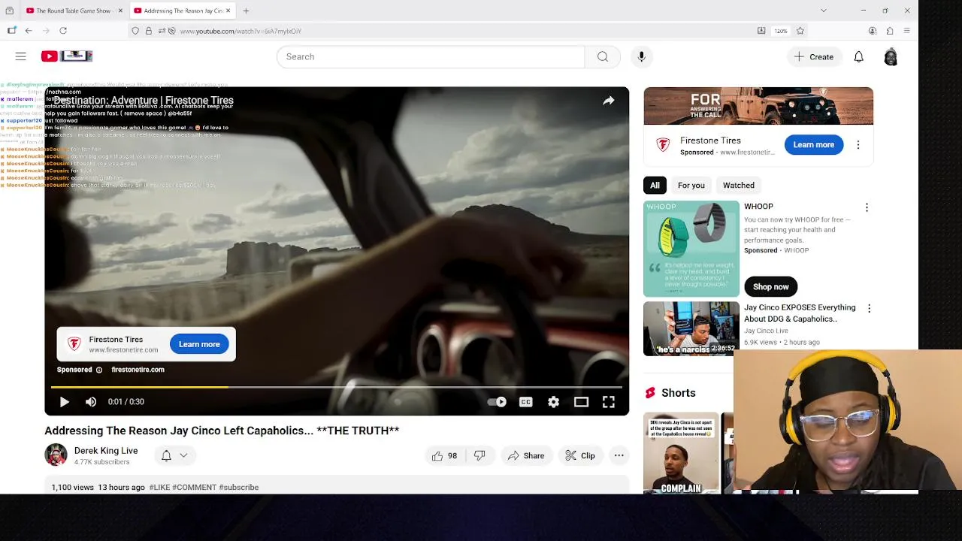Open a new browser tab
The image size is (962, 541).
coord(246,11)
